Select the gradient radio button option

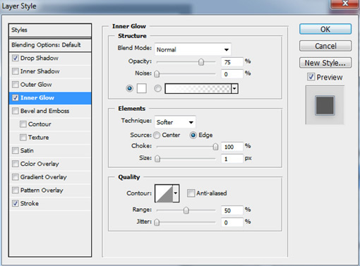(x=157, y=88)
